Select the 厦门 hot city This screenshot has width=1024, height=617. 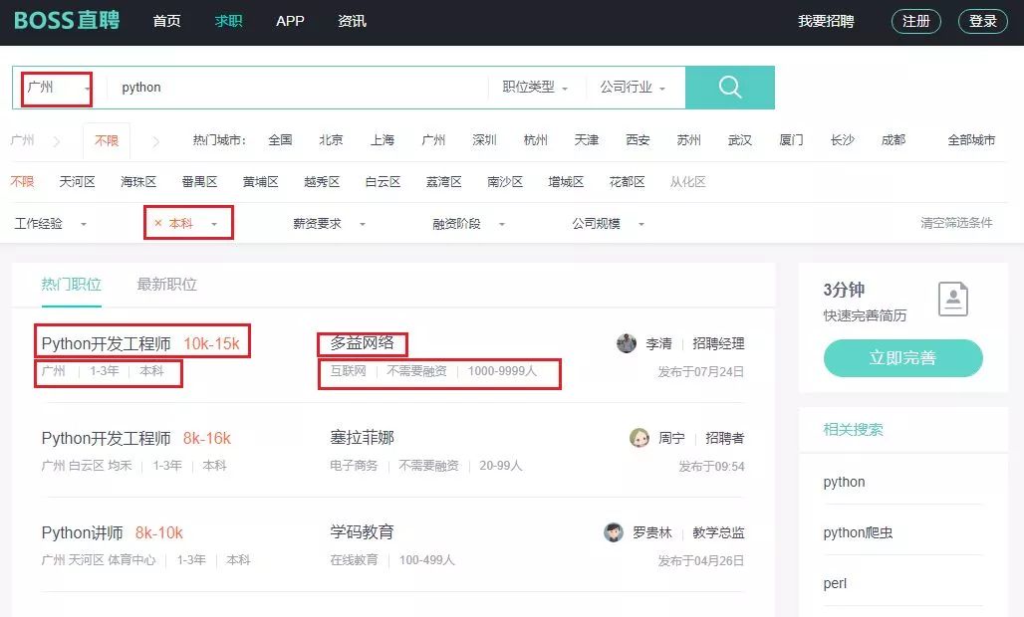click(791, 140)
